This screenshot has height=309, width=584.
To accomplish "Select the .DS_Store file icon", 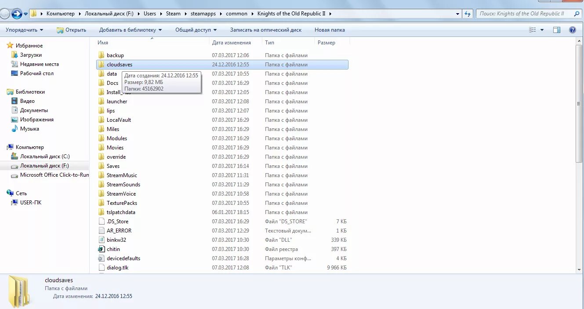I will [x=101, y=222].
